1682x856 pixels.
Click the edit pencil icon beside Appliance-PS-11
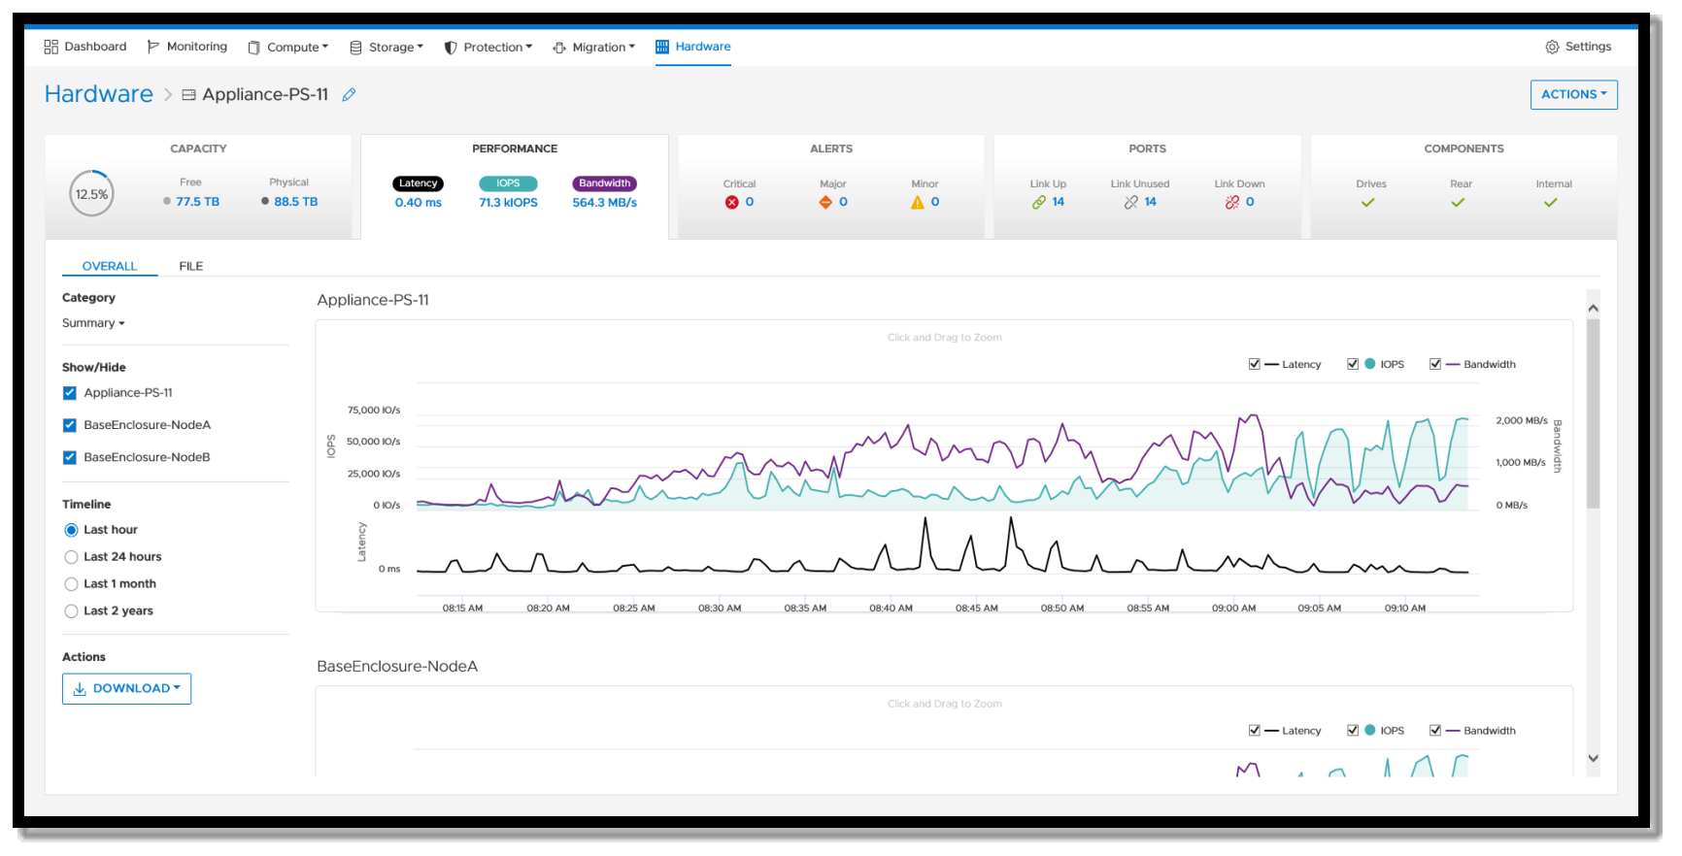349,95
